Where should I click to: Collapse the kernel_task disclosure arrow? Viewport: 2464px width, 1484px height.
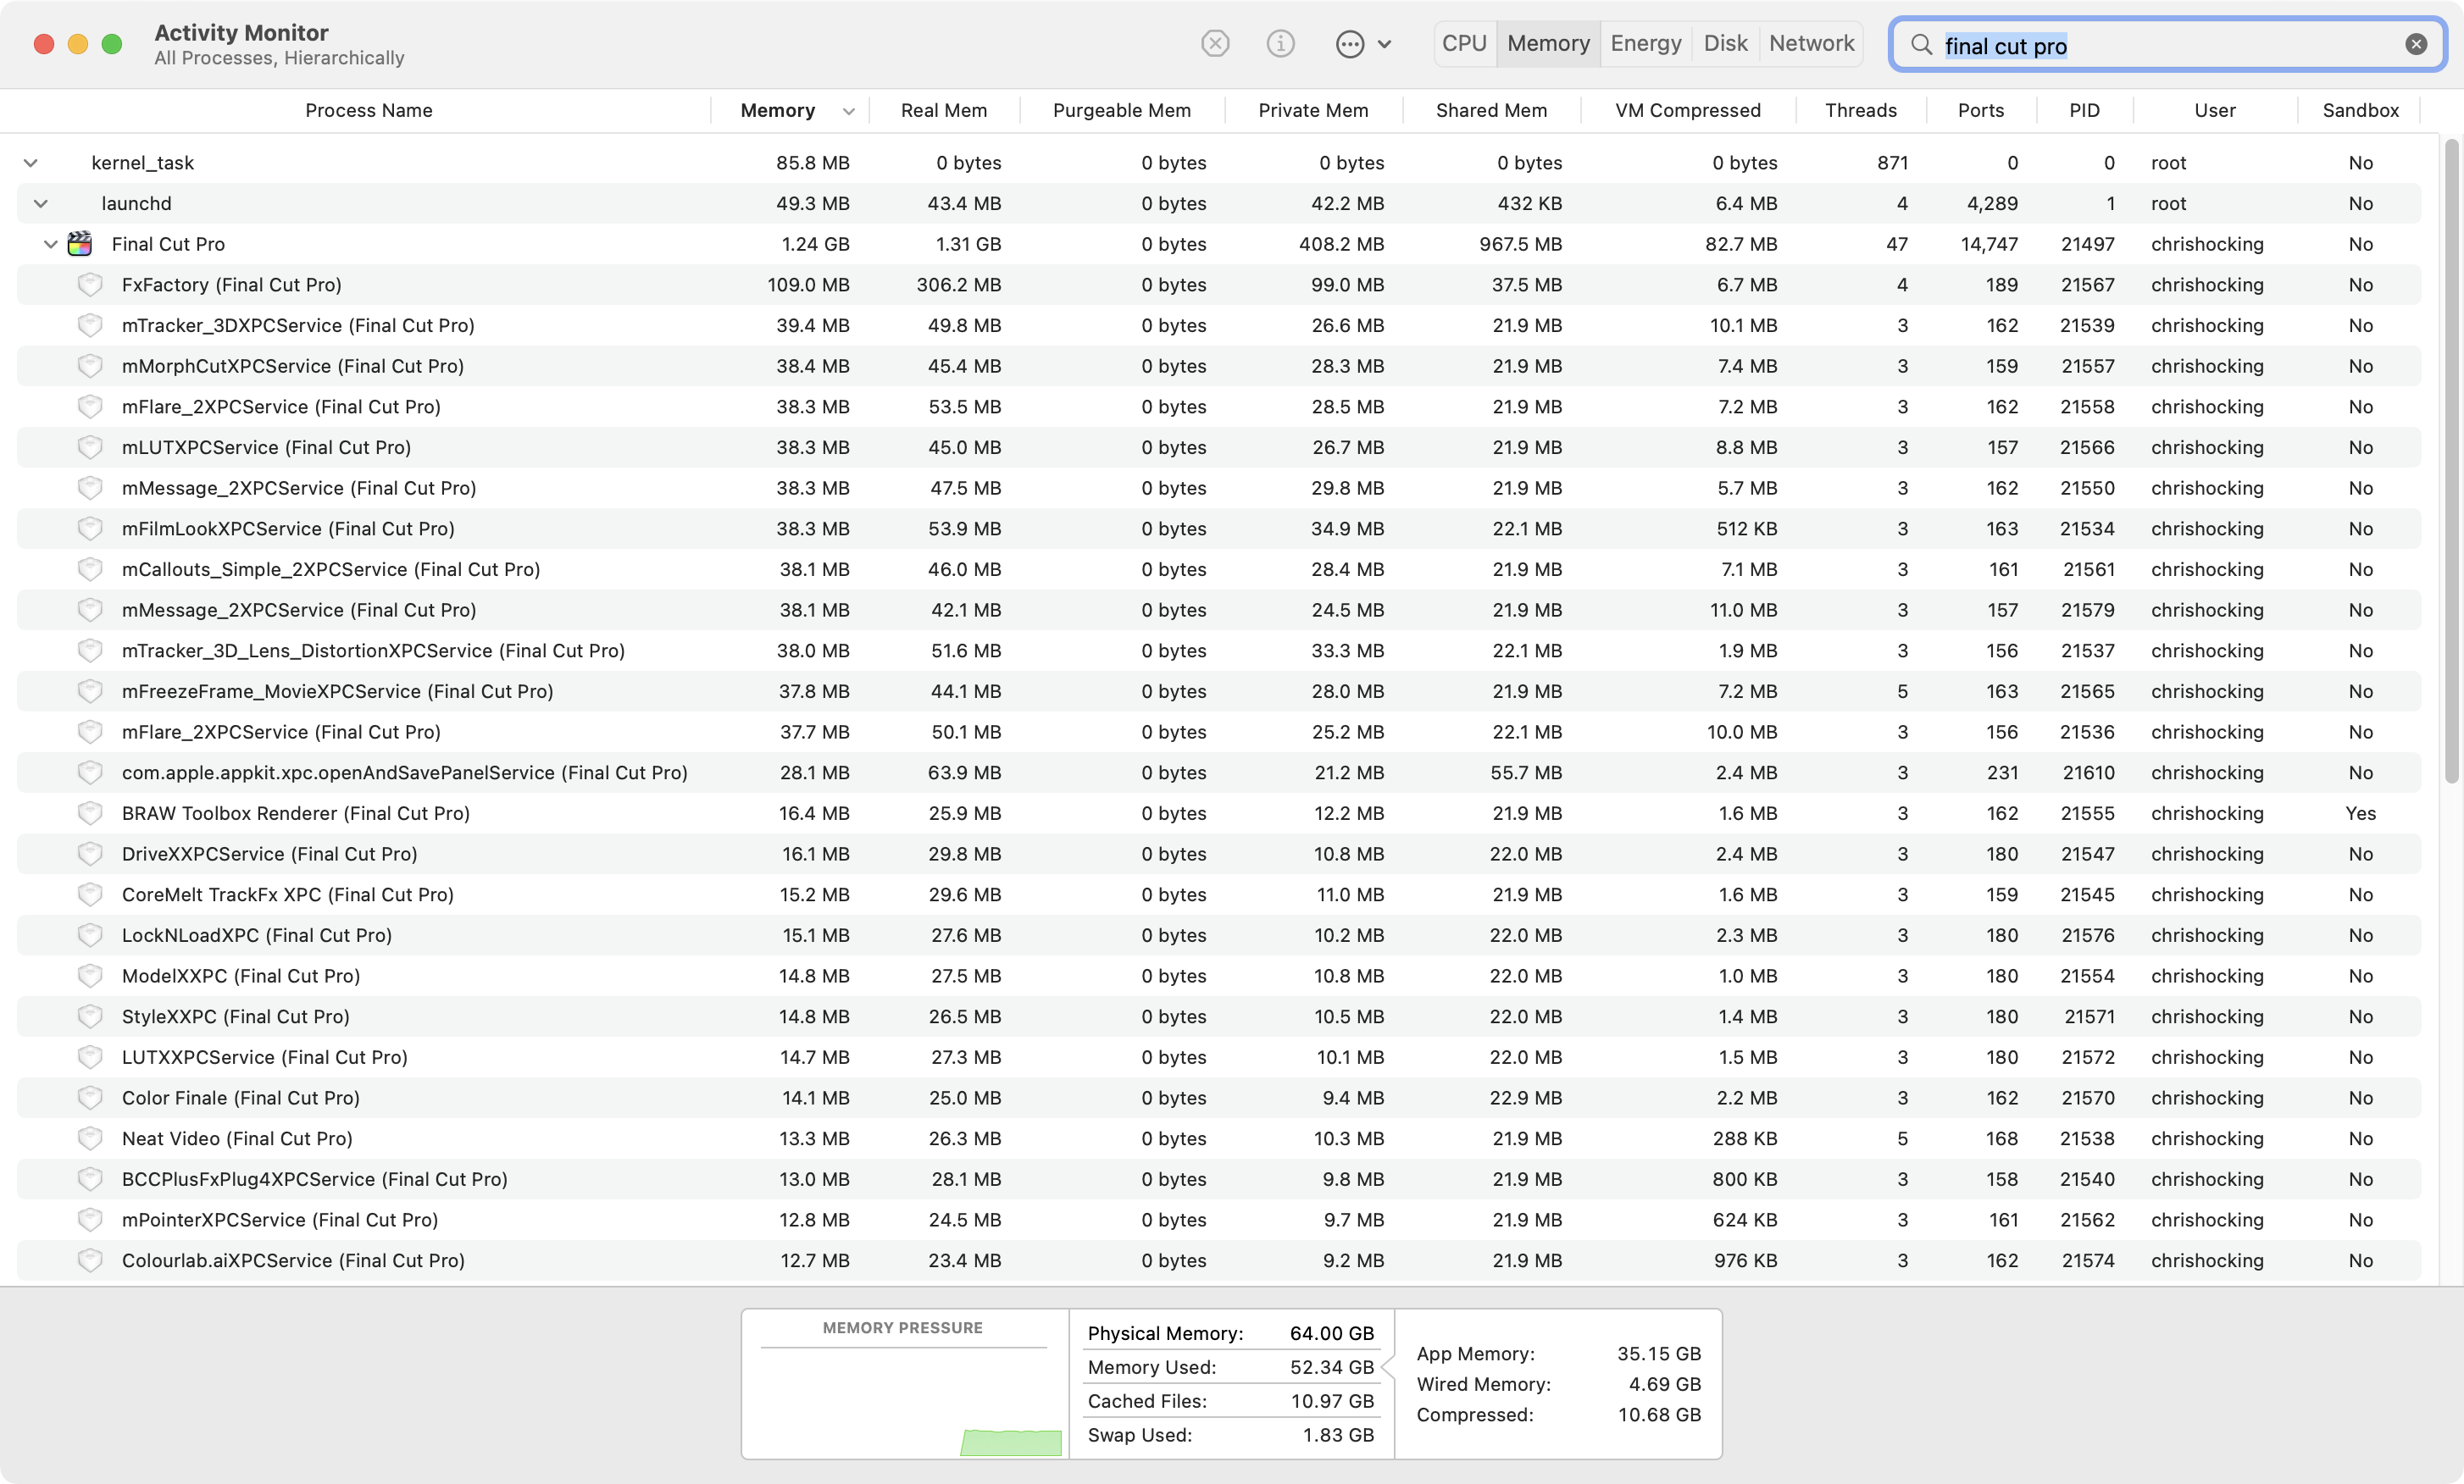(x=31, y=163)
